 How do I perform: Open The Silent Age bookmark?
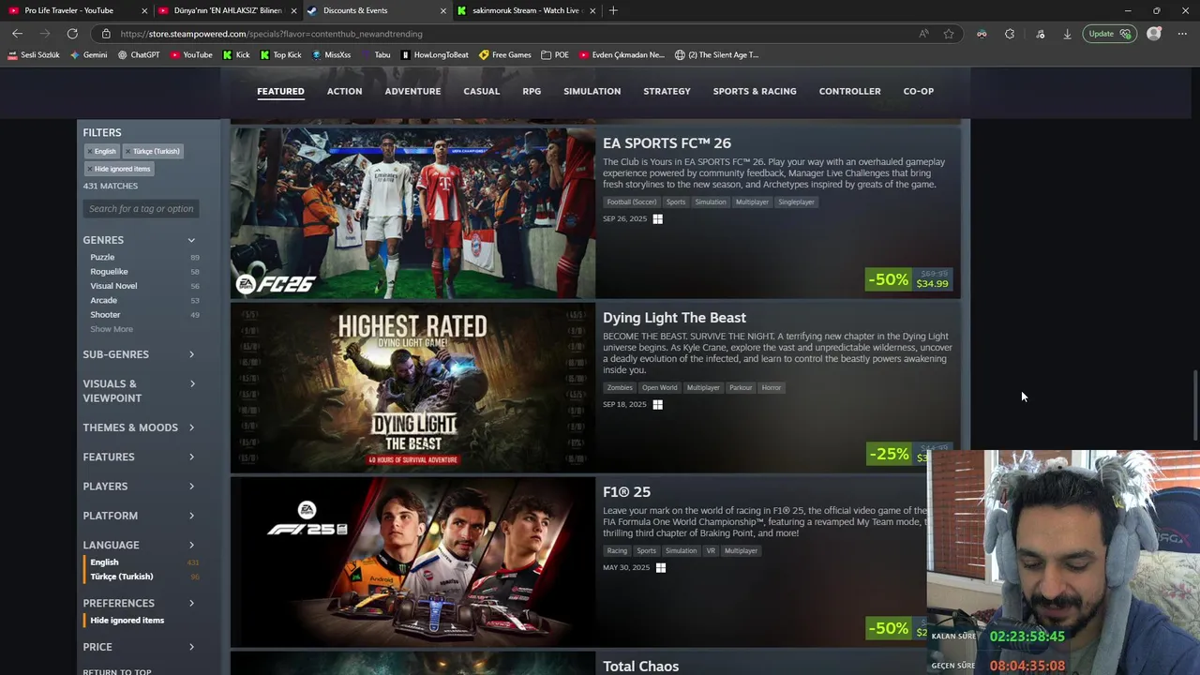[717, 54]
